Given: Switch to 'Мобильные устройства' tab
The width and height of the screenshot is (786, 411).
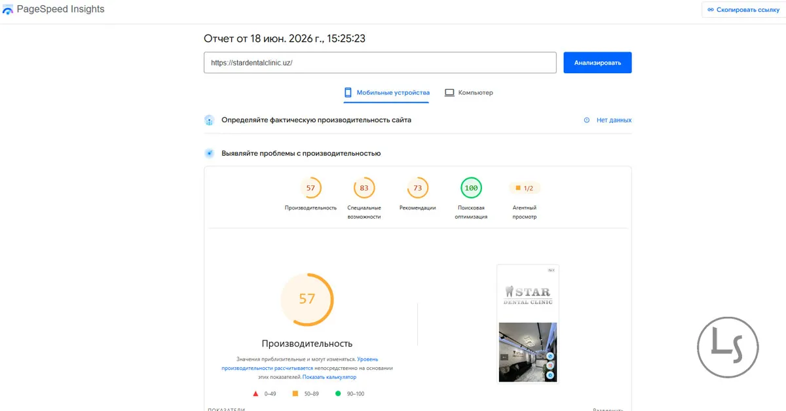Looking at the screenshot, I should (x=386, y=93).
